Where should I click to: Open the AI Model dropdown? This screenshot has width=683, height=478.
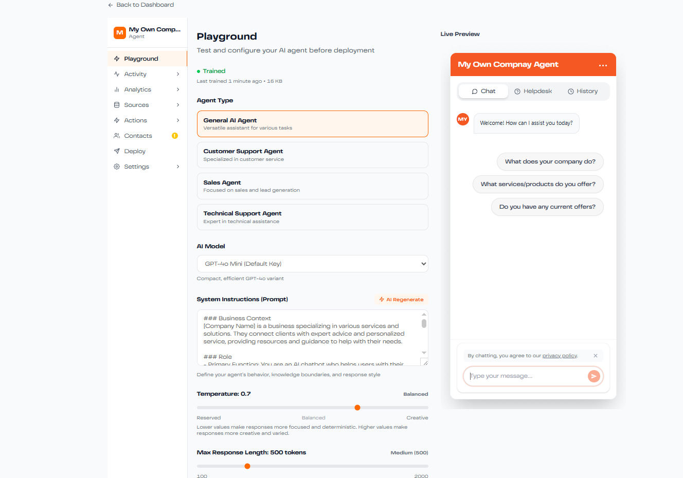tap(312, 264)
